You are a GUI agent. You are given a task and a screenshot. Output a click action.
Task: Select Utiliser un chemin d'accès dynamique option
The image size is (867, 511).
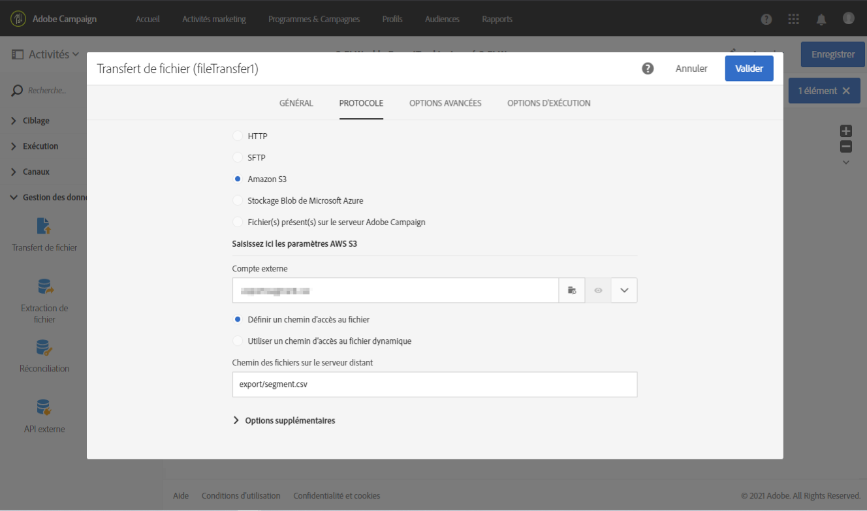coord(238,341)
